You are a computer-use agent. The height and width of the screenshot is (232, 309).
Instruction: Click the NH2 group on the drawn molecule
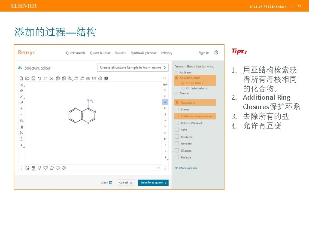point(90,101)
